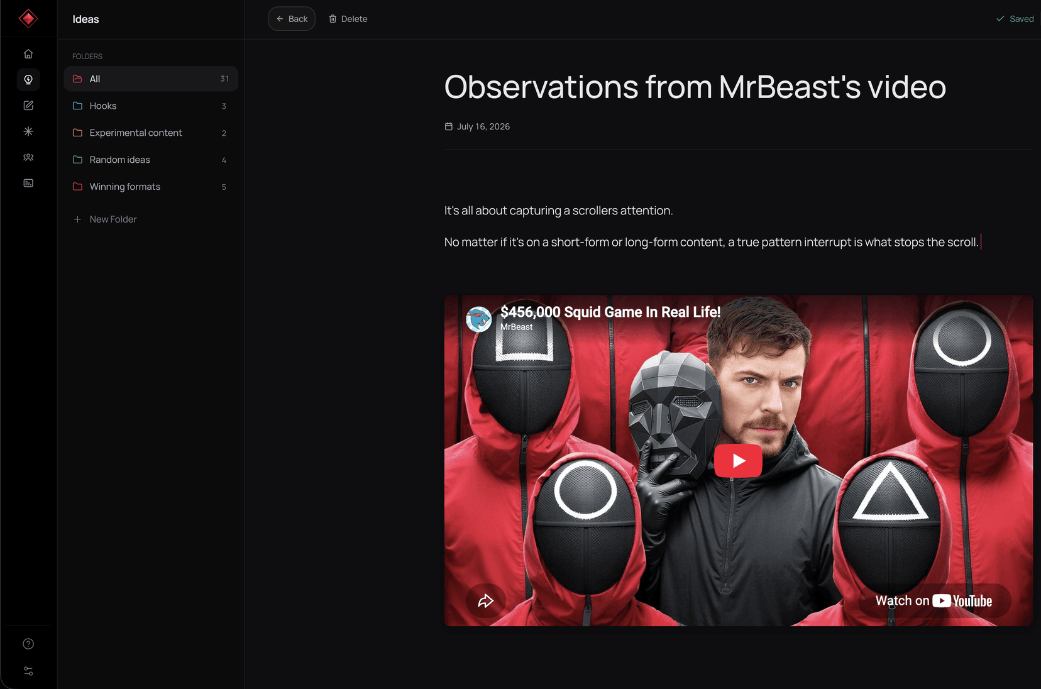Click the card panel sidebar icon
This screenshot has width=1041, height=689.
pos(28,183)
